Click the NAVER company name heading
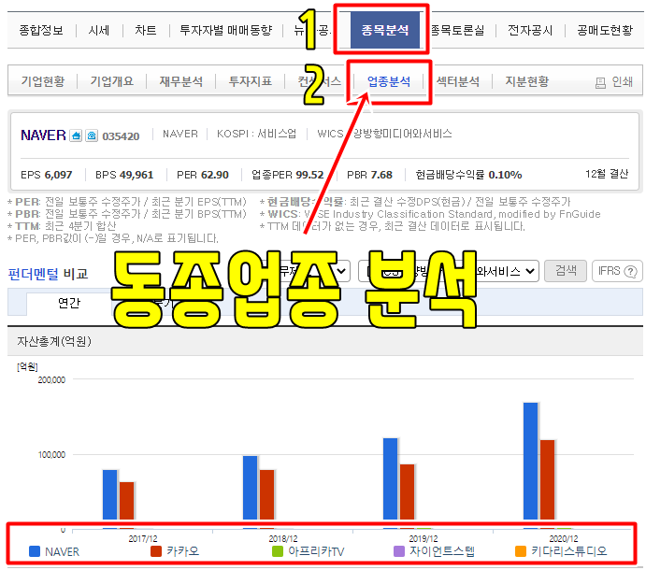Image resolution: width=646 pixels, height=570 pixels. [43, 135]
